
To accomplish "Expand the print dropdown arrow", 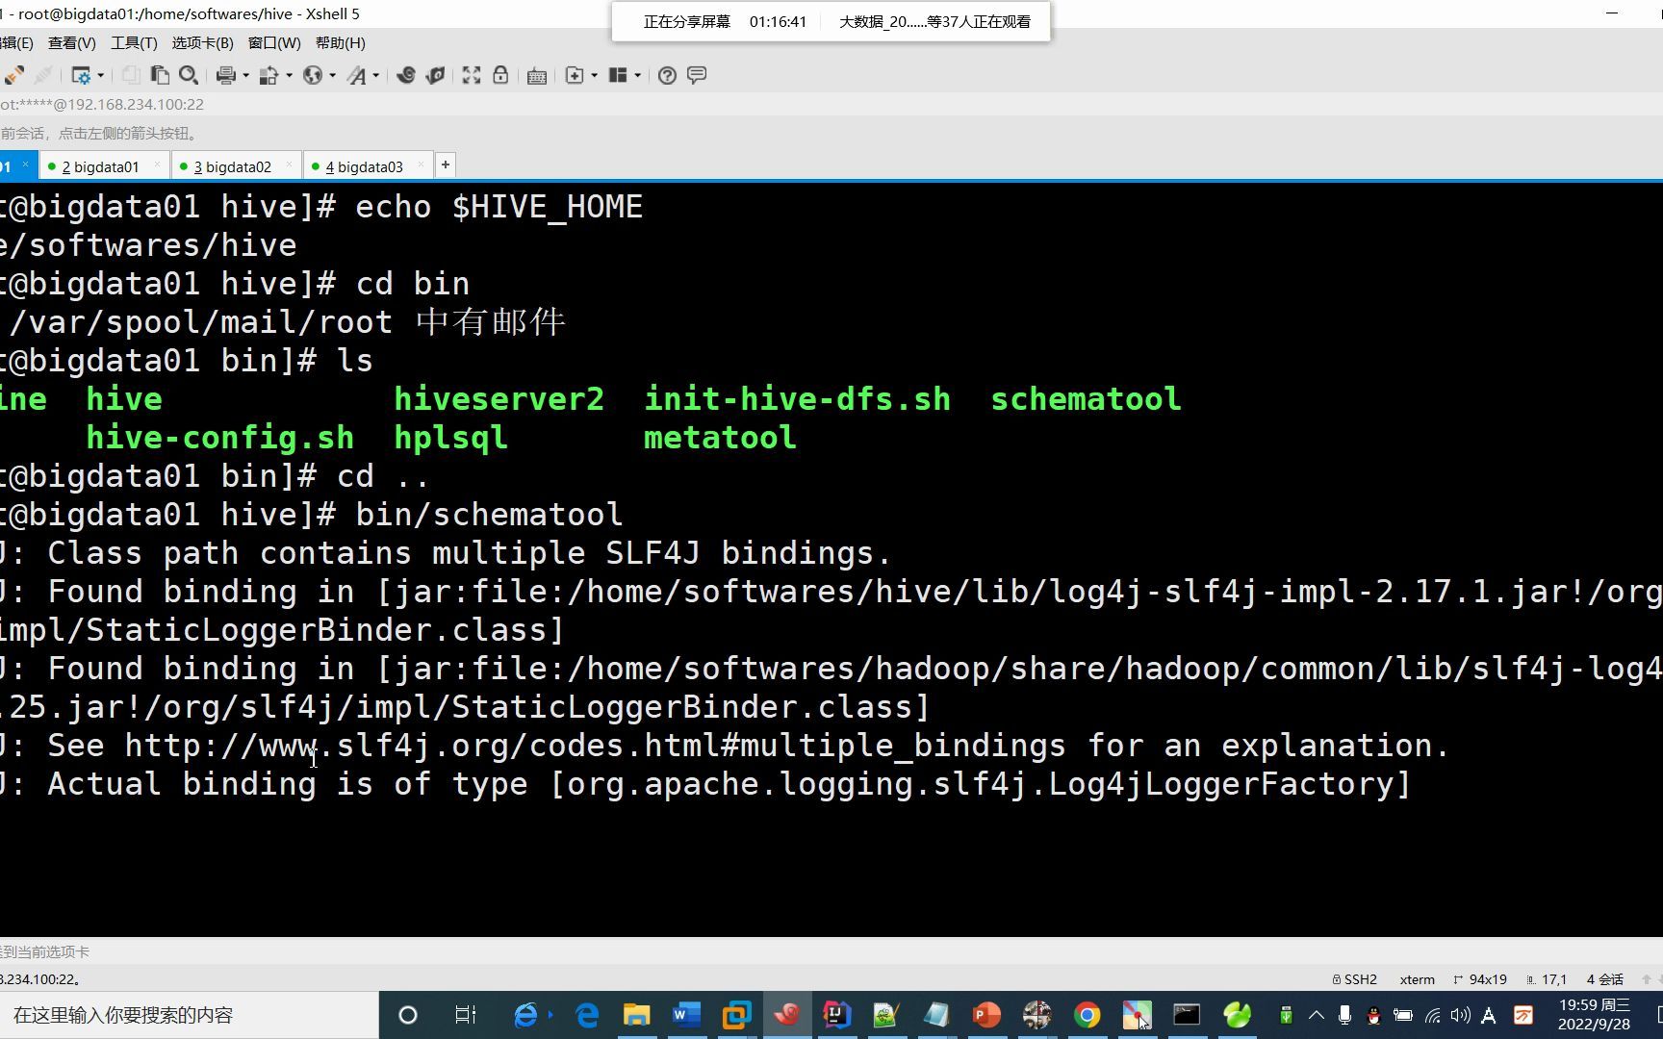I will 245,75.
